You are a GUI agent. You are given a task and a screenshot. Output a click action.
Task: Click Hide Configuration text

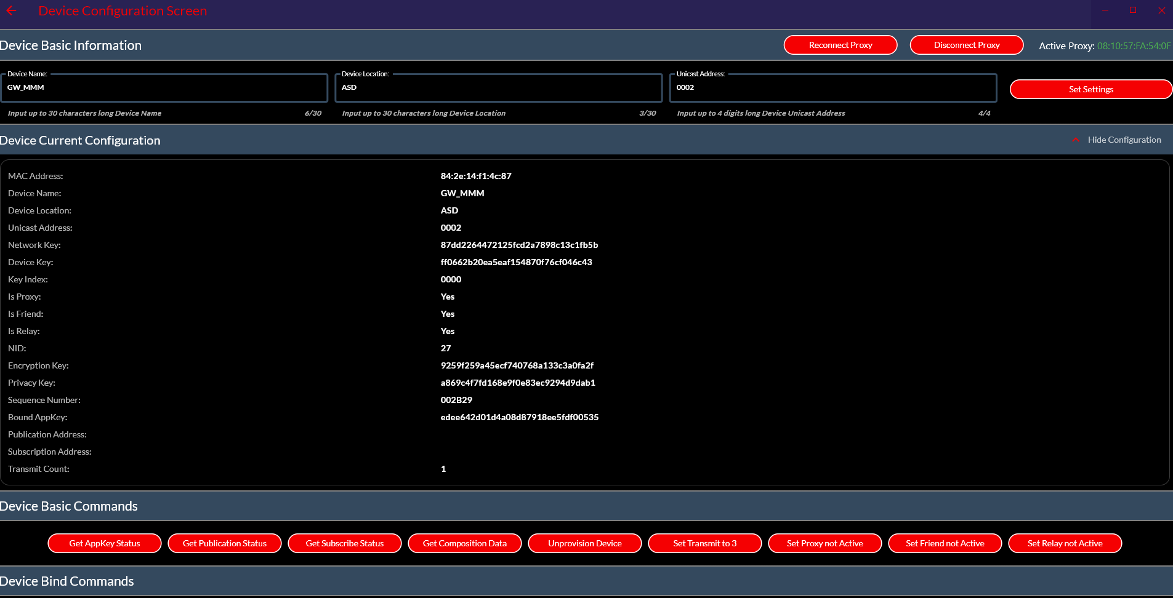tap(1124, 140)
